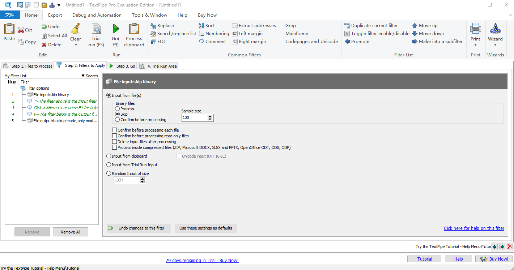
Task: Click Duplicate current filter icon
Action: (x=347, y=26)
